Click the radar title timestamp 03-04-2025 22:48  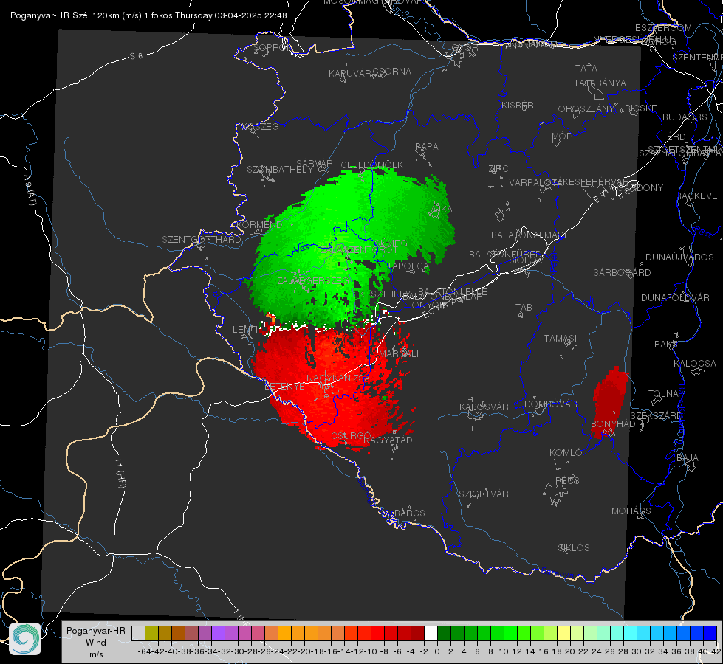251,15
